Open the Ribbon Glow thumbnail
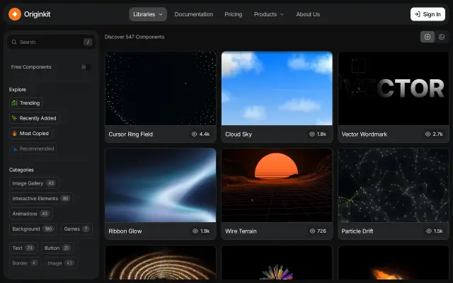Viewport: 453px width, 283px height. click(x=161, y=185)
